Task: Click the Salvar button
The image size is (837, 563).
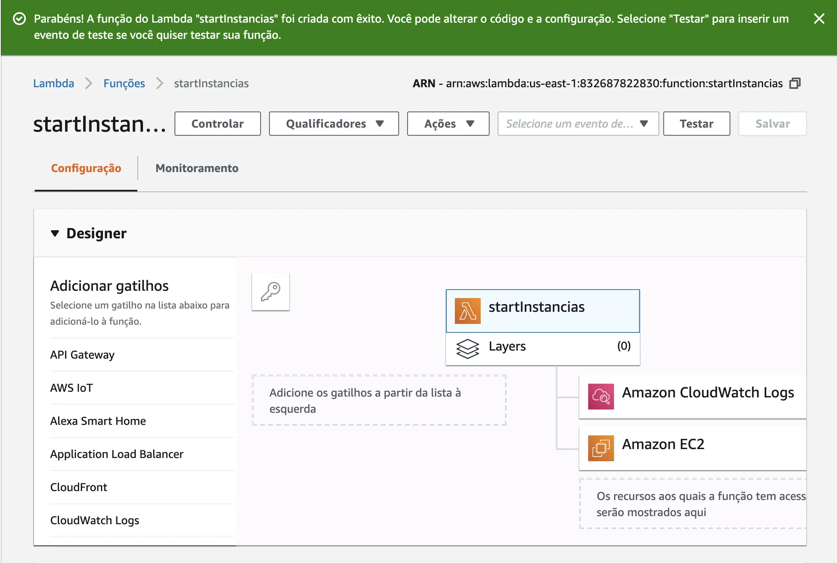Action: pos(772,124)
